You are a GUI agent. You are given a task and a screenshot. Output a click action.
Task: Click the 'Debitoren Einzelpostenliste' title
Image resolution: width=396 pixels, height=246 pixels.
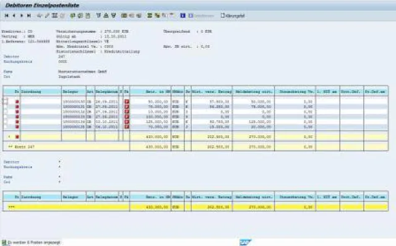[x=42, y=6]
